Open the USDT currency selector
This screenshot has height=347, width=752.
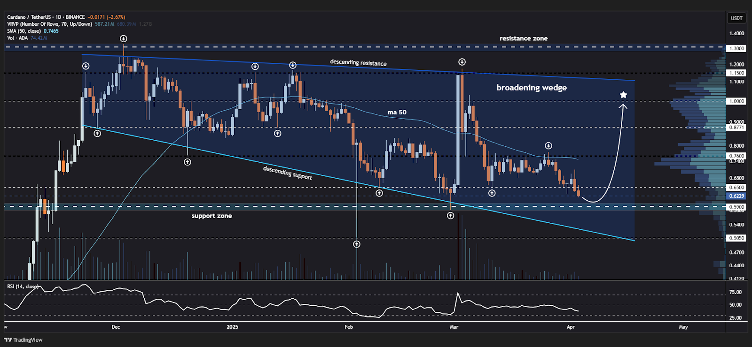coord(736,18)
